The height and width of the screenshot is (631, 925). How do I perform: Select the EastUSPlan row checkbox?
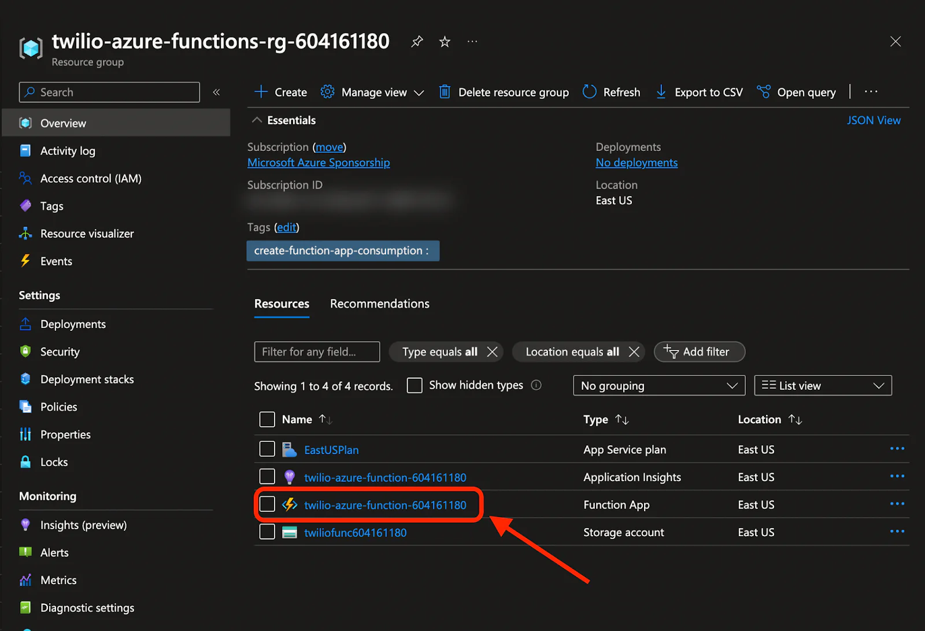pyautogui.click(x=267, y=449)
